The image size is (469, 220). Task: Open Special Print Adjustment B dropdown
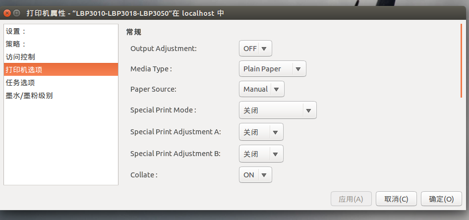[x=261, y=154]
